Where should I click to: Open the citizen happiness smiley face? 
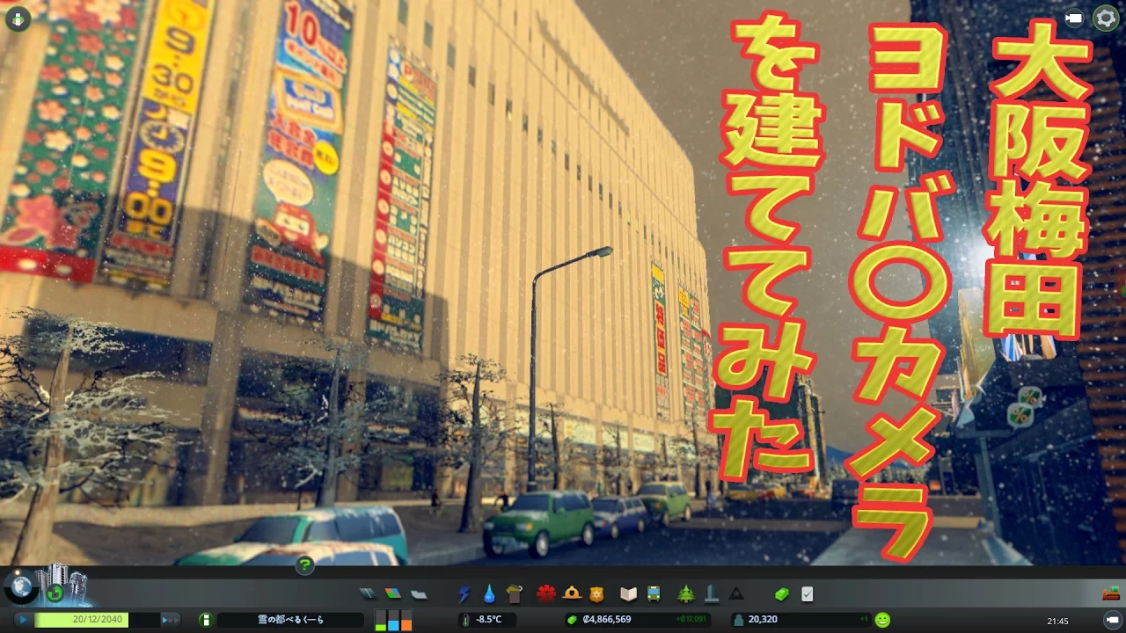(x=882, y=620)
